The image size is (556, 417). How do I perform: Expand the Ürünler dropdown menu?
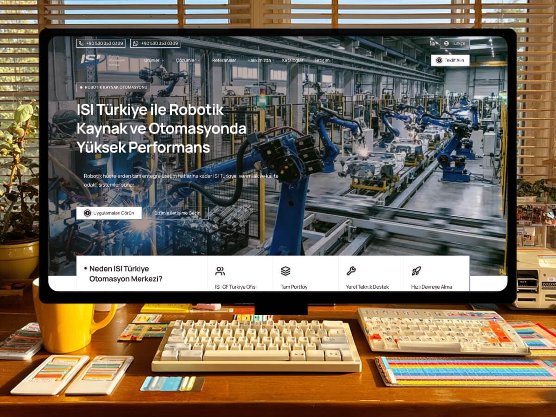pyautogui.click(x=154, y=60)
